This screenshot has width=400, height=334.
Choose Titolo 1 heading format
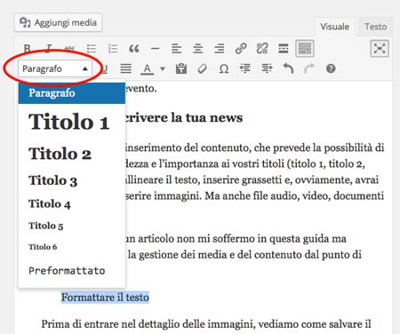point(72,122)
